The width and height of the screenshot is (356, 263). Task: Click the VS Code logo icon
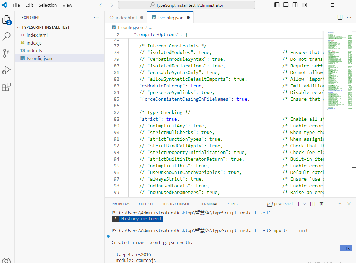pyautogui.click(x=4, y=5)
